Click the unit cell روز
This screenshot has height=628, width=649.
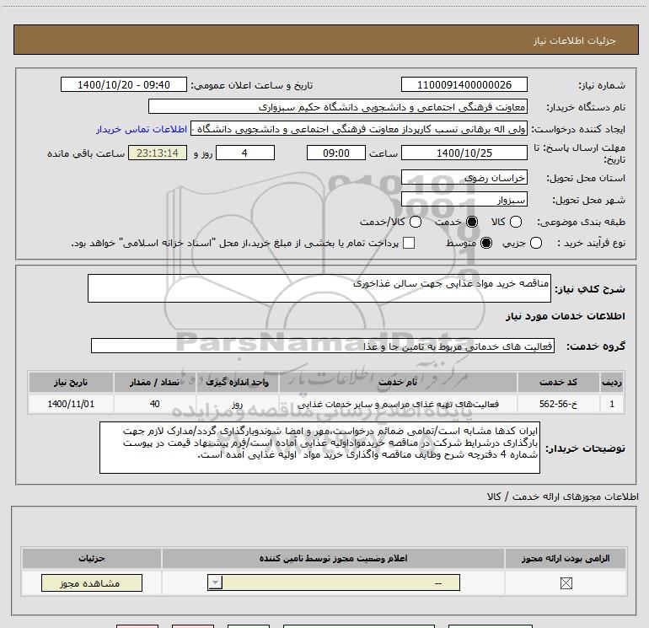[237, 404]
